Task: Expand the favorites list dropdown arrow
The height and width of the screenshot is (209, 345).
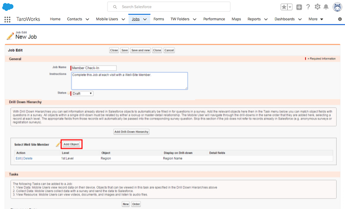Action: [x=290, y=7]
